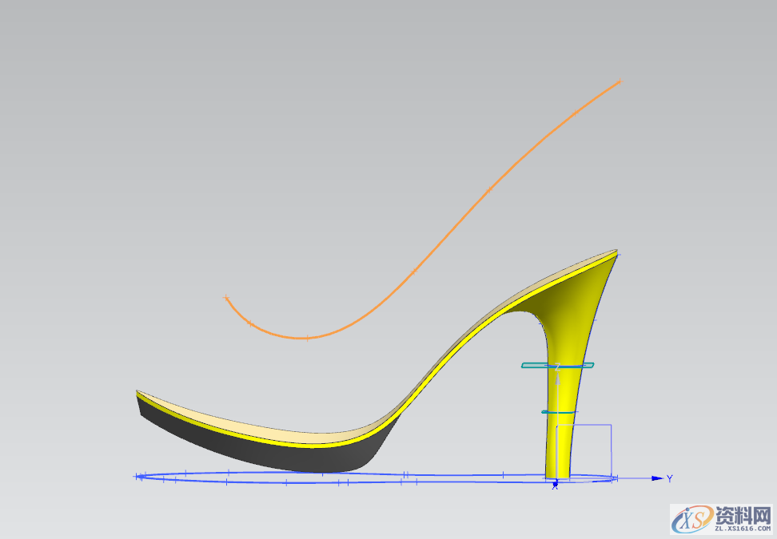Select the blue rectangle sketch beside the heel
This screenshot has height=539, width=777.
pos(611,447)
